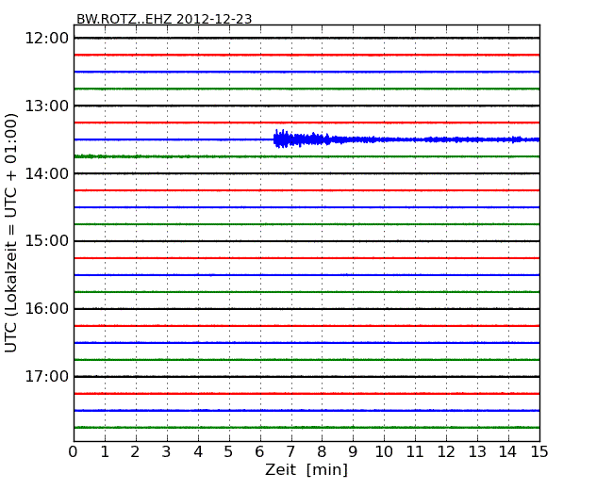This screenshot has height=490, width=613.
Task: Click the x-axis tick label 4
Action: pyautogui.click(x=198, y=452)
